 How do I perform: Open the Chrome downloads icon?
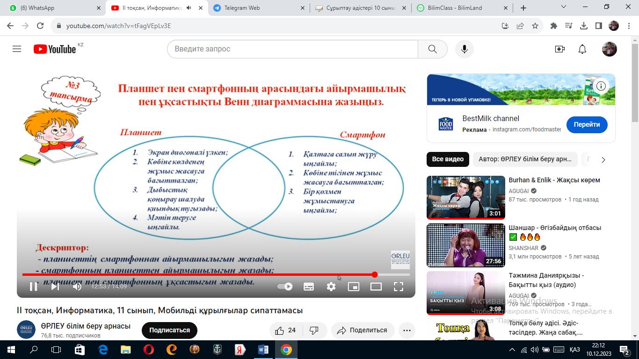coord(584,26)
